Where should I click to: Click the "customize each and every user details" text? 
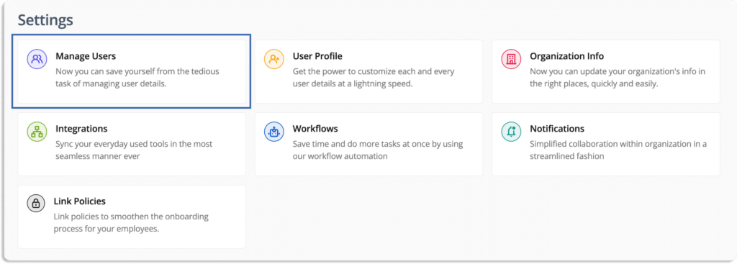click(x=374, y=78)
